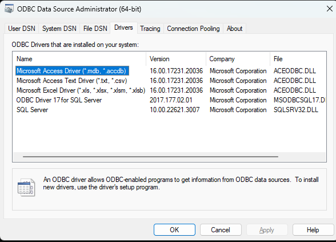Click the Version column header
336x242 pixels.
click(x=176, y=59)
